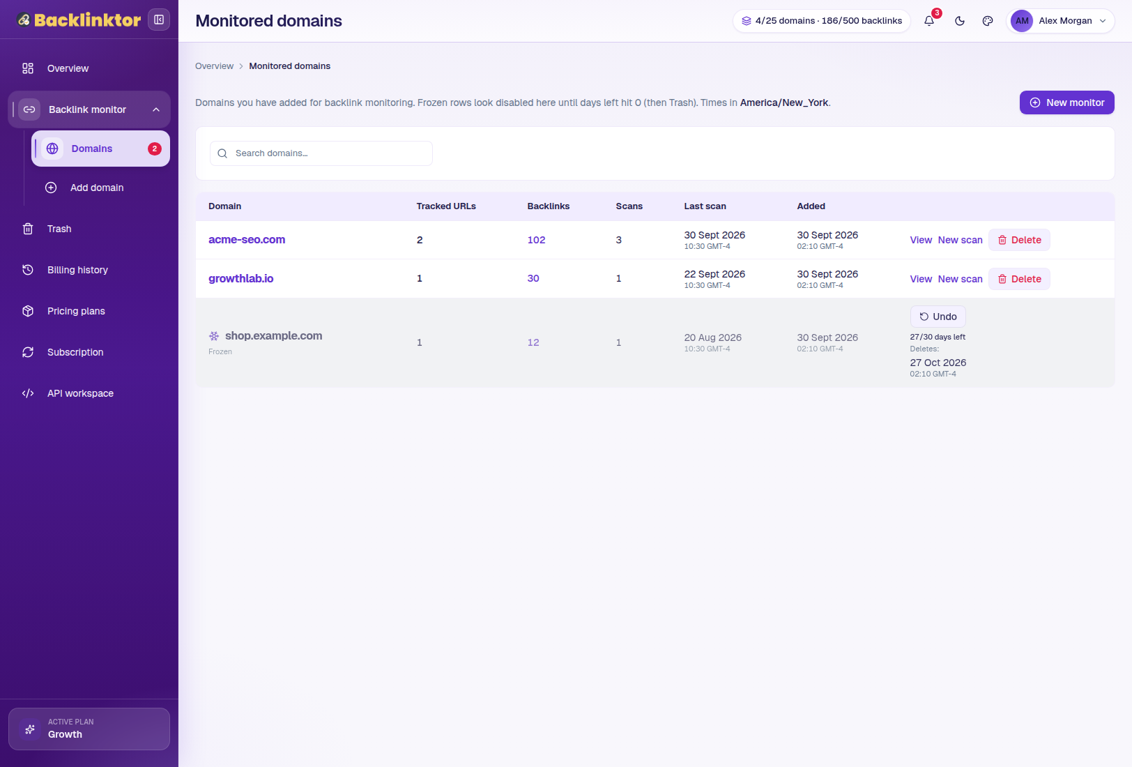The image size is (1132, 767).
Task: Click the 102 backlinks count
Action: [x=536, y=240]
